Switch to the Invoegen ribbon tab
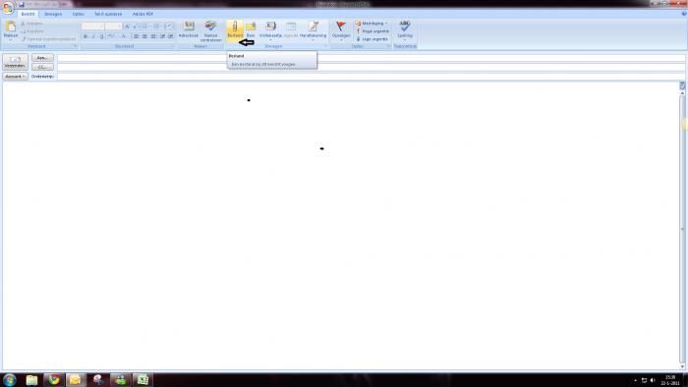 click(x=53, y=14)
